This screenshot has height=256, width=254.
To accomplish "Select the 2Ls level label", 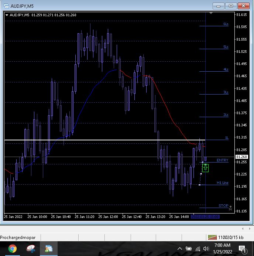I will click(226, 115).
